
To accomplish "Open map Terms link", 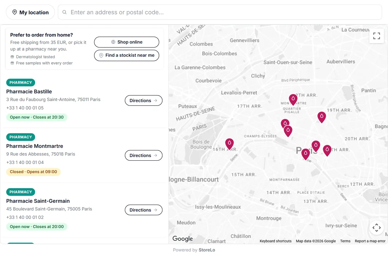I will 345,241.
